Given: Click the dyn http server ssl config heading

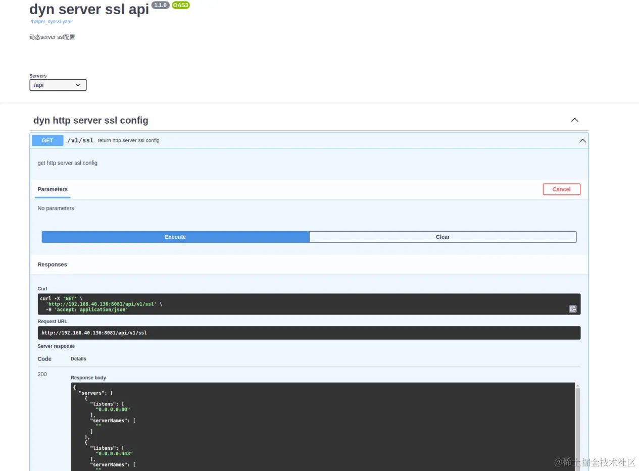Looking at the screenshot, I should (91, 120).
